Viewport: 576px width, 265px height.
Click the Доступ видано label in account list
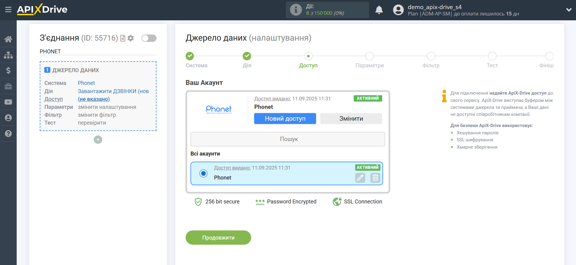[232, 168]
